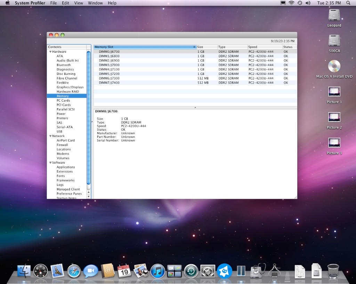Click the Contents sidebar scrollbar thumb
Viewport: 356px width, 284px height.
pos(89,118)
